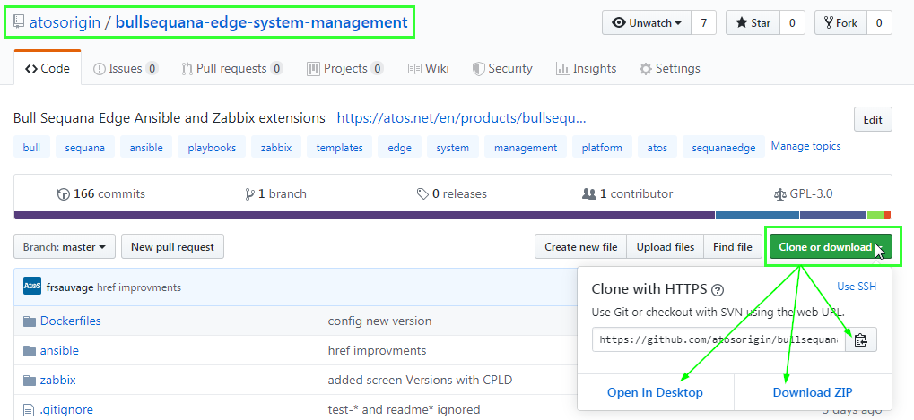
Task: Click the watchers count 7
Action: click(703, 23)
